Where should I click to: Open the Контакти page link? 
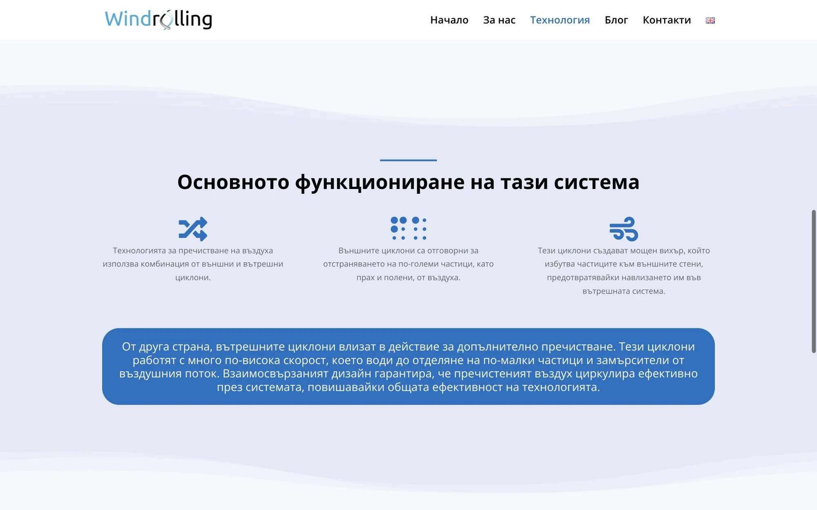click(x=667, y=20)
